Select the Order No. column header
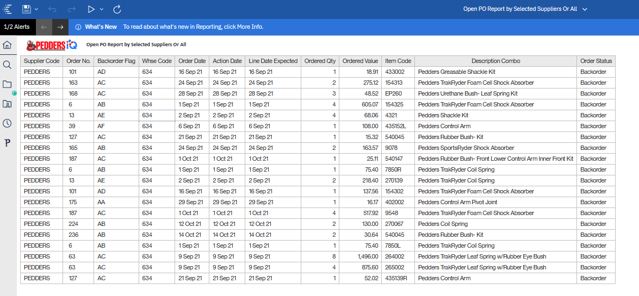This screenshot has height=296, width=639. (78, 61)
